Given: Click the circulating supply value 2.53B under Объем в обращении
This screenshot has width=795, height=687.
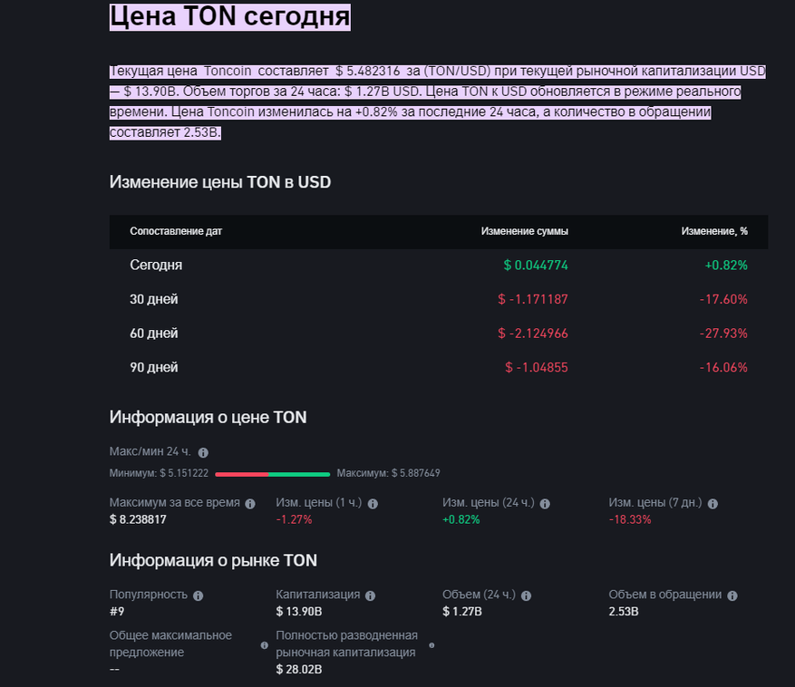Looking at the screenshot, I should coord(623,612).
